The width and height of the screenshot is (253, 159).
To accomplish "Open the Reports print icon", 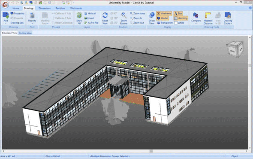I will click(32, 16).
